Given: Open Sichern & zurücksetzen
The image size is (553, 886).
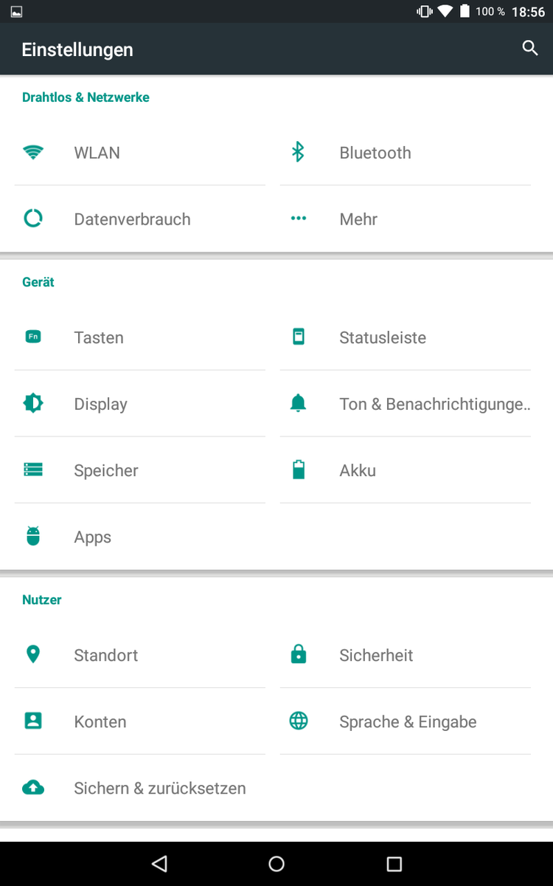Looking at the screenshot, I should [160, 788].
